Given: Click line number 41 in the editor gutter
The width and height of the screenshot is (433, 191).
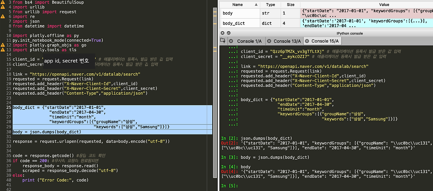Looking at the screenshot, I should pos(9,185).
